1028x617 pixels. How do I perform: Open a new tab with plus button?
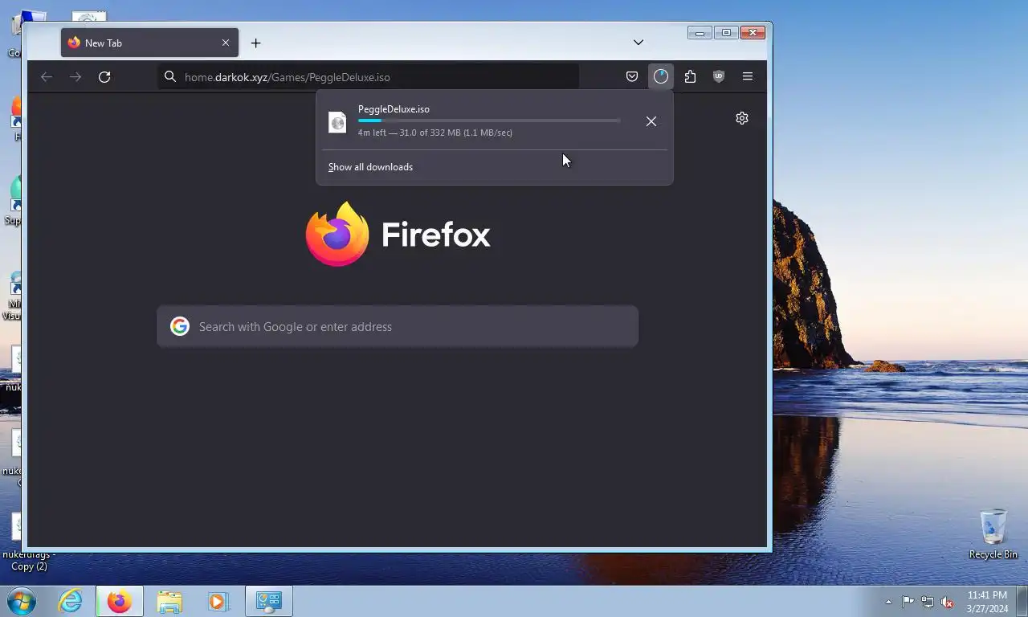255,43
